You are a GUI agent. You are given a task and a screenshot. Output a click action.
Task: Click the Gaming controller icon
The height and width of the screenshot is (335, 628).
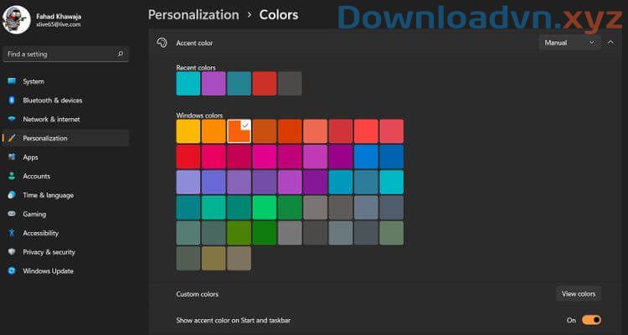(x=12, y=214)
